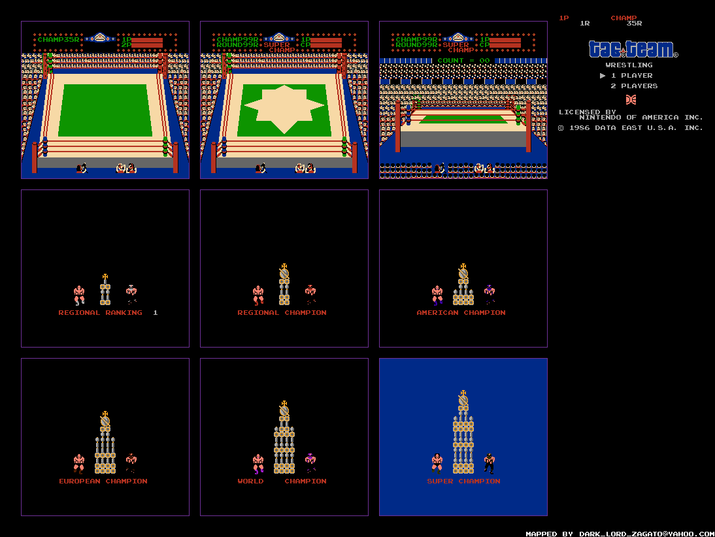
Task: Click the right wrestler in European Champion screen
Action: coord(131,463)
